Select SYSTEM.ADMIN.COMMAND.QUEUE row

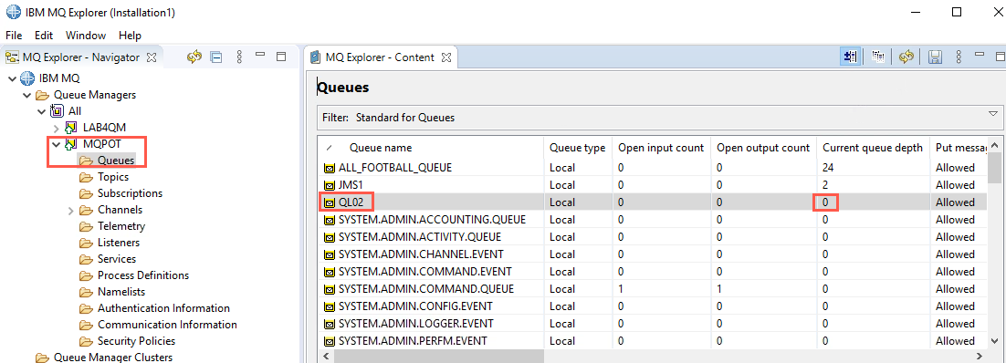652,289
